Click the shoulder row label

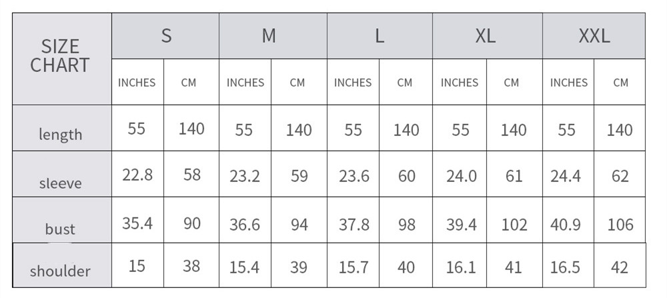pos(62,265)
